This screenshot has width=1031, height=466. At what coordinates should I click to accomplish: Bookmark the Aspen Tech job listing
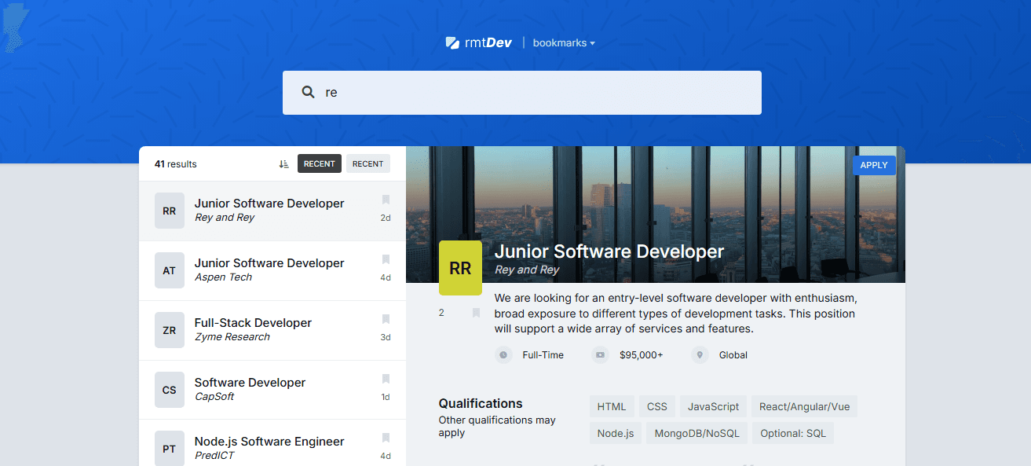click(386, 259)
